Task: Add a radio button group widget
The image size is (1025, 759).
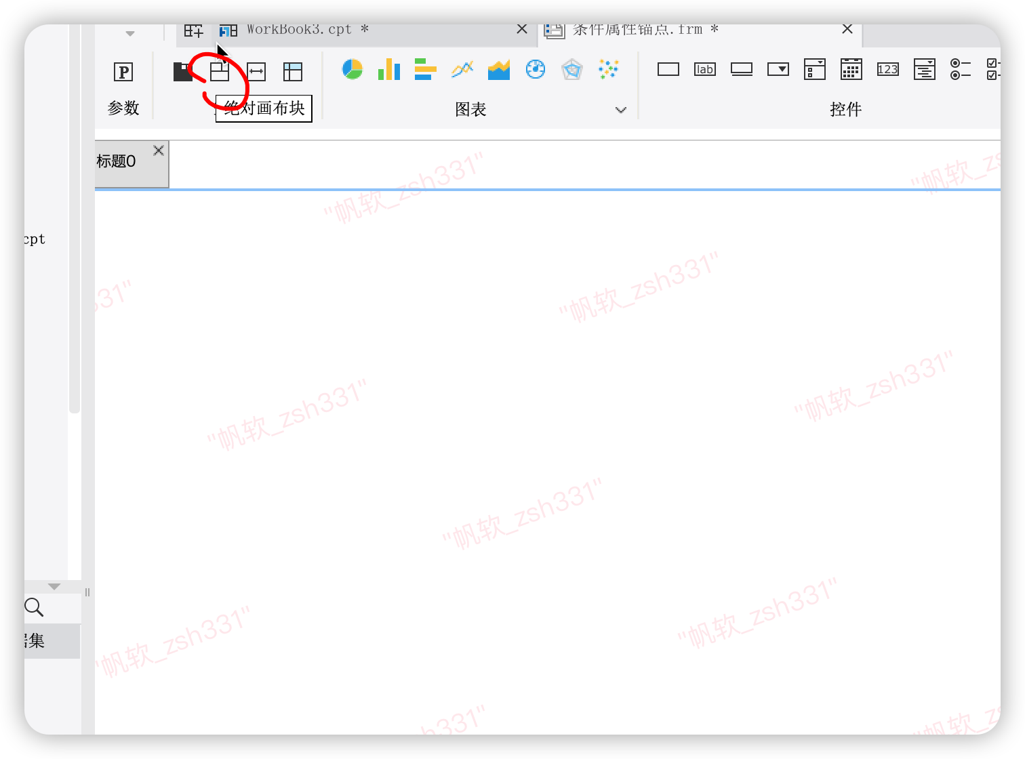Action: click(961, 69)
